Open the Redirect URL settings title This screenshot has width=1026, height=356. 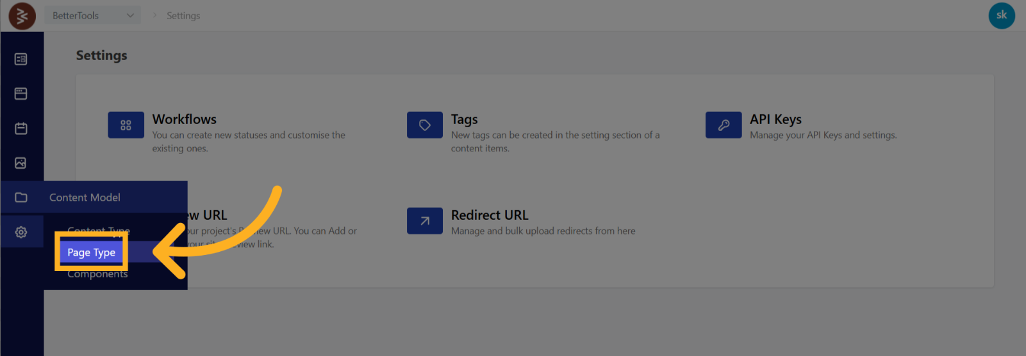(x=490, y=215)
